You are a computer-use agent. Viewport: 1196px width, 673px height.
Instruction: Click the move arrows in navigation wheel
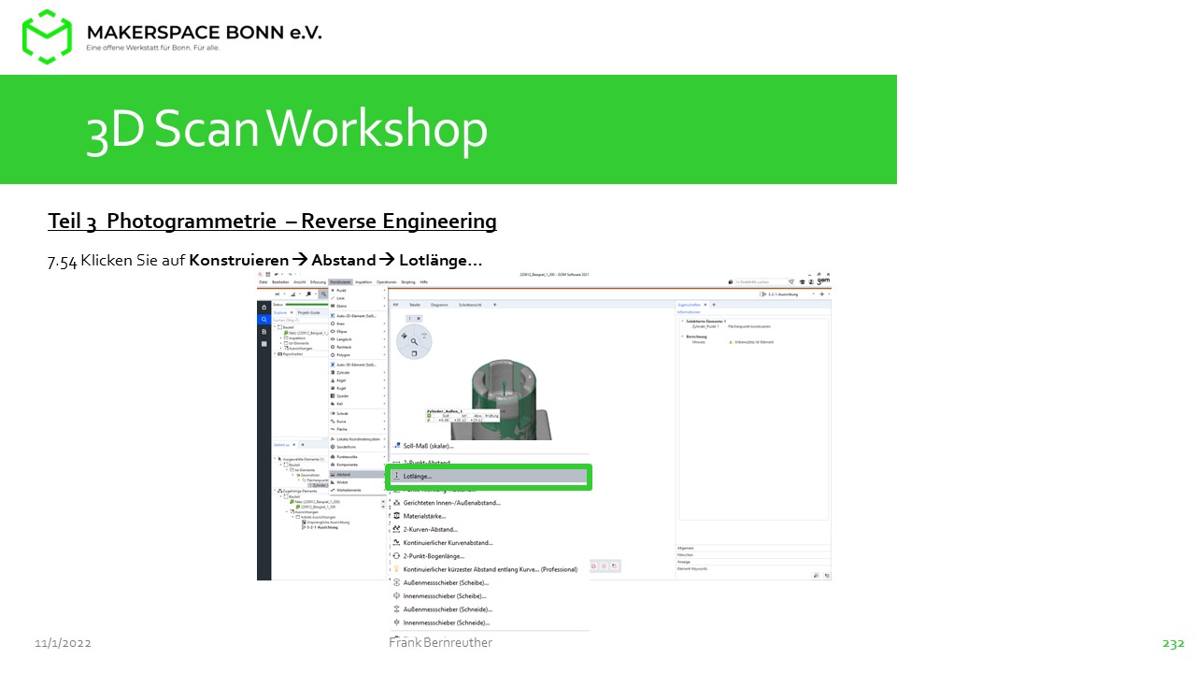[404, 336]
